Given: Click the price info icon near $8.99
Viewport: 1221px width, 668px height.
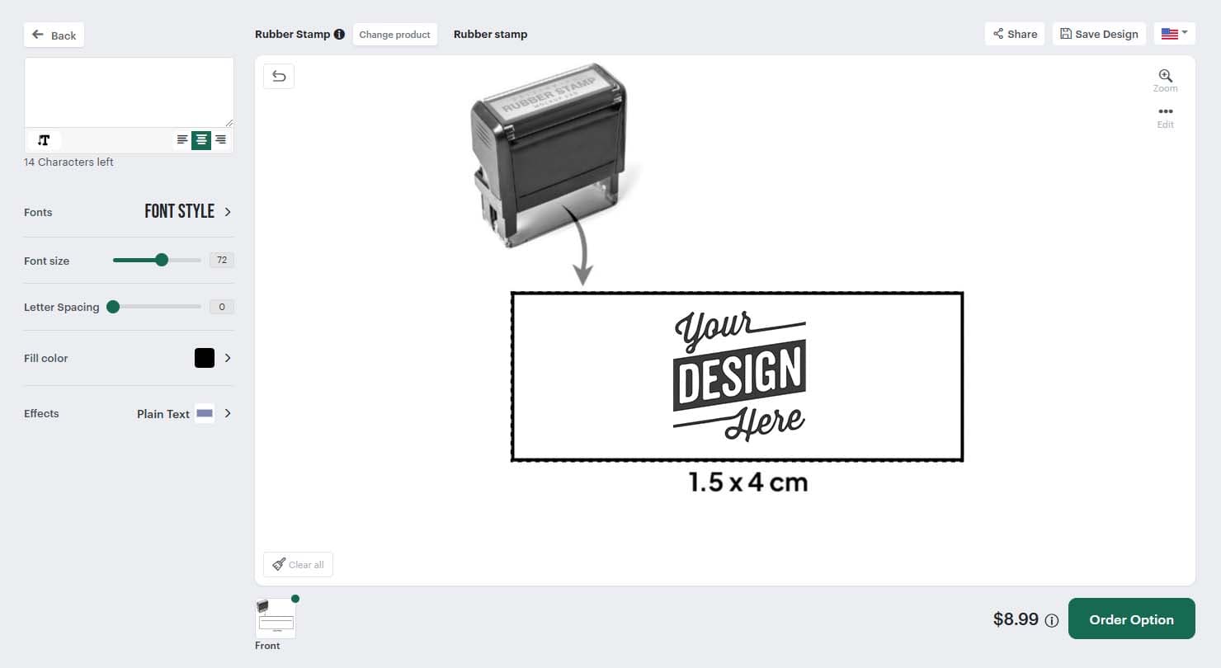Looking at the screenshot, I should pos(1051,621).
